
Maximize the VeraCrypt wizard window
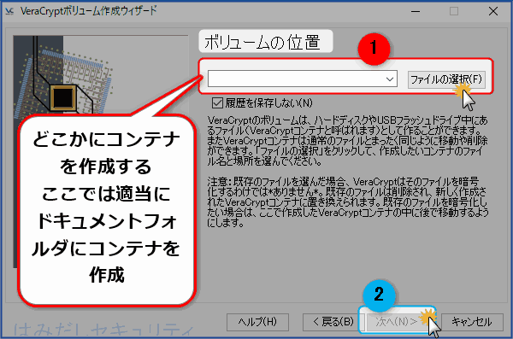tap(454, 11)
